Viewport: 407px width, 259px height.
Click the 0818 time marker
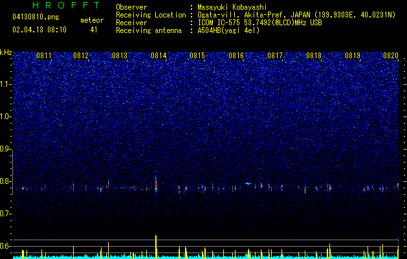point(314,56)
